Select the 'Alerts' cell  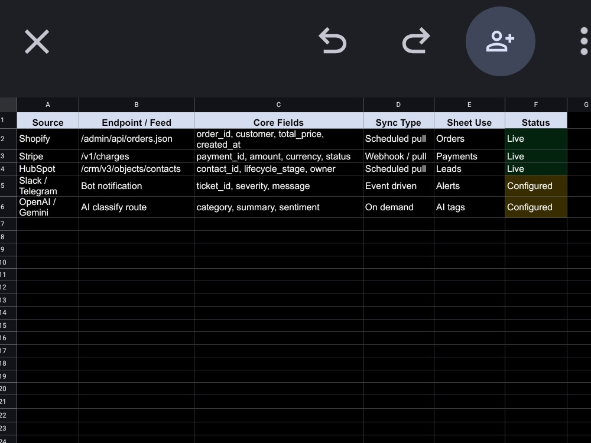click(469, 185)
